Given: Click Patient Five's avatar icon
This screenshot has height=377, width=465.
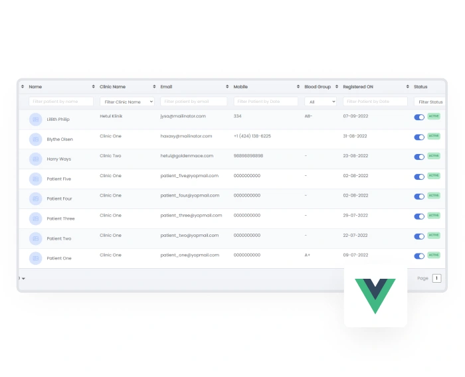Looking at the screenshot, I should point(36,179).
